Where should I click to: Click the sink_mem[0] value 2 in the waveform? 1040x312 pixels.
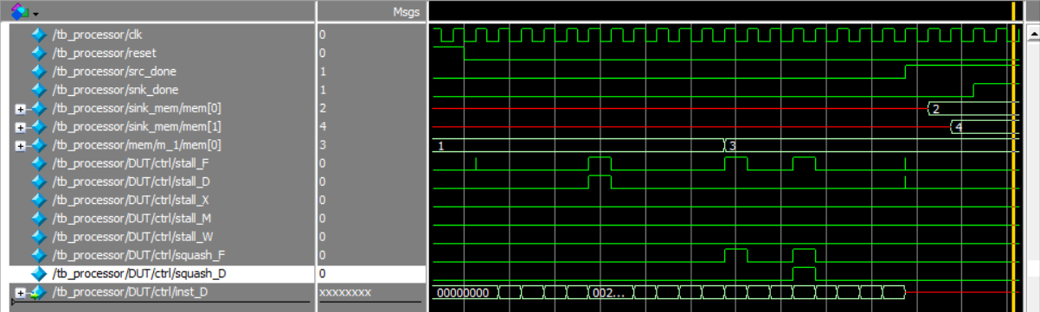click(x=936, y=108)
